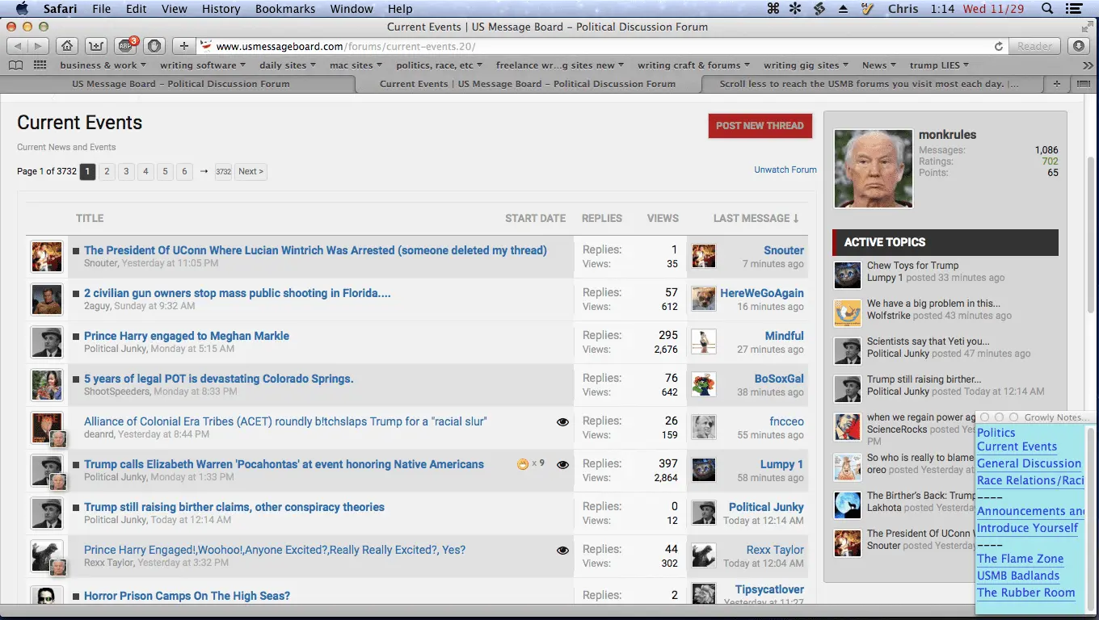Click the POST NEW THREAD button
Screen dimensions: 1099x620
(x=760, y=126)
